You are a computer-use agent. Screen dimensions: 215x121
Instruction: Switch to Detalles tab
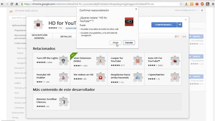(66, 37)
